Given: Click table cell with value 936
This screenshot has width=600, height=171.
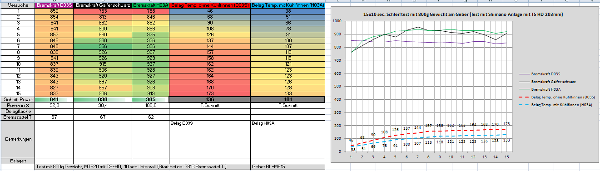Looking at the screenshot, I should (150, 46).
